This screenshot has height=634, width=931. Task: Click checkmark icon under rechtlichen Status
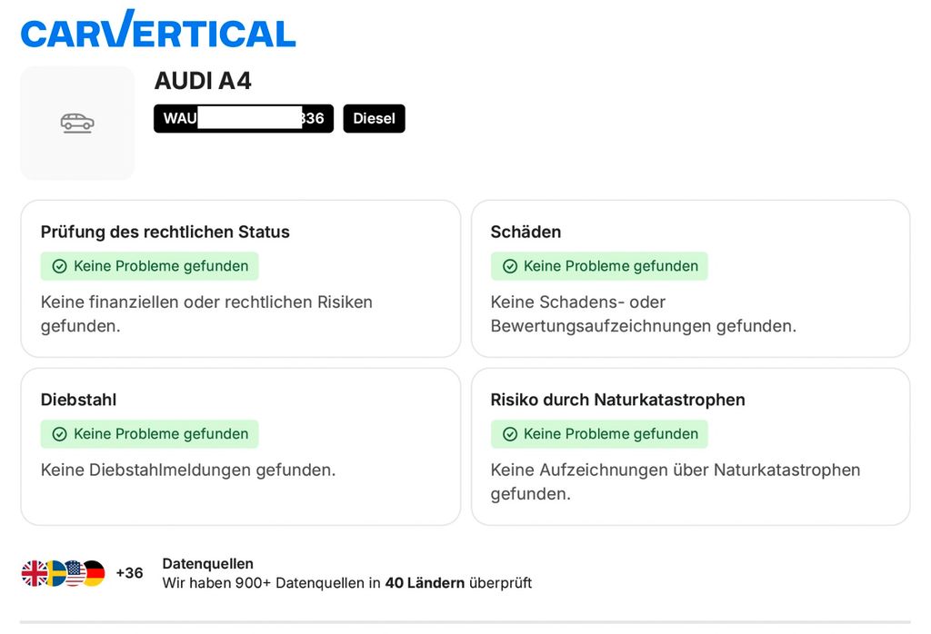[60, 266]
